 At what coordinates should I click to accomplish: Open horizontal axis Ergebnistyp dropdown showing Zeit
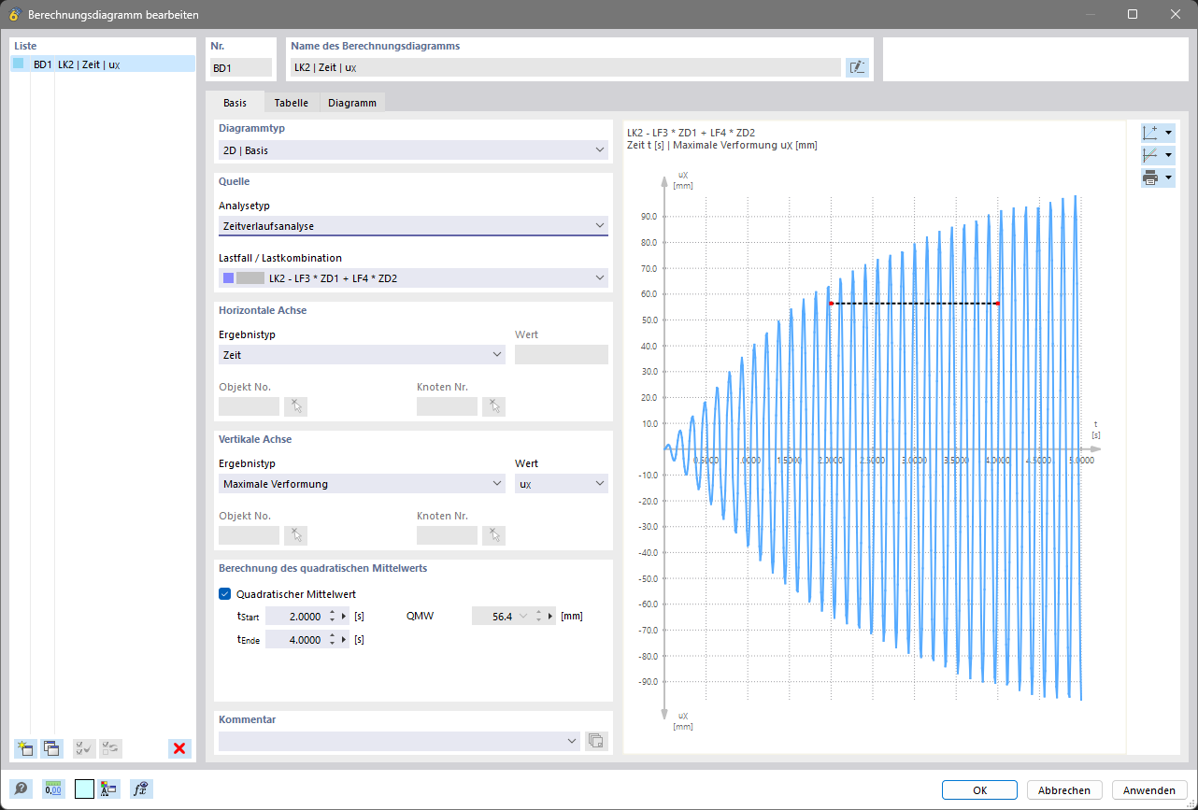(x=362, y=355)
